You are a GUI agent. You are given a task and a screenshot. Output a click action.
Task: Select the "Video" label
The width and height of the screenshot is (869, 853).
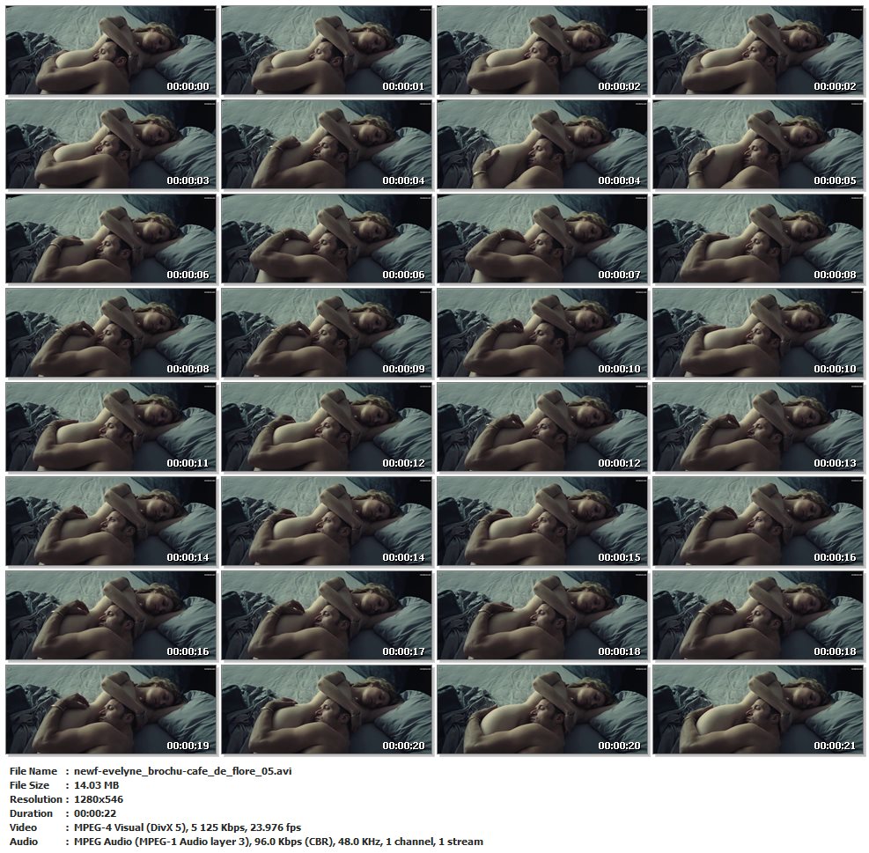[x=23, y=827]
